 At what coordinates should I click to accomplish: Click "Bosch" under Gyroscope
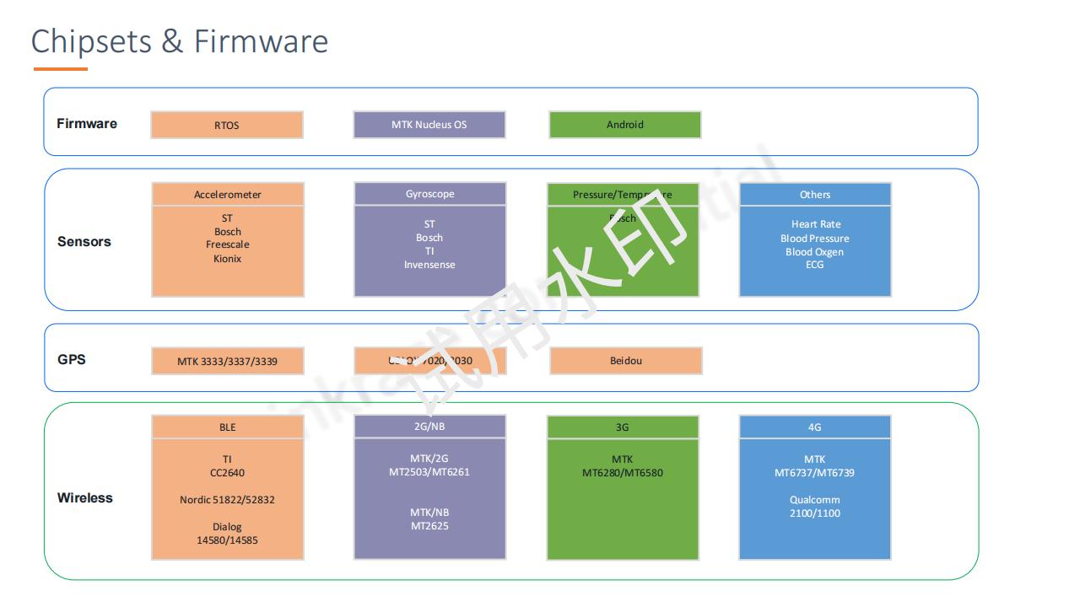click(429, 238)
